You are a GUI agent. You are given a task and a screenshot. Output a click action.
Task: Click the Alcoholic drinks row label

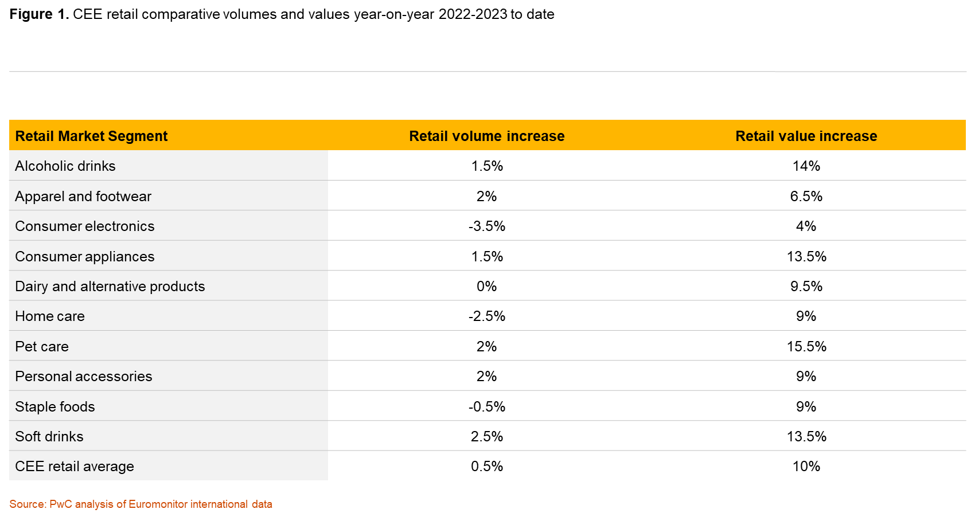[x=65, y=166]
